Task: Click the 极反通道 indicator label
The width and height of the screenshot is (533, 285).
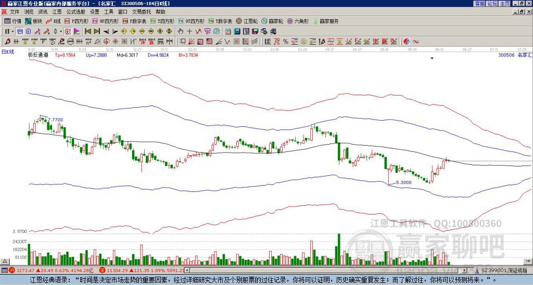Action: tap(37, 55)
